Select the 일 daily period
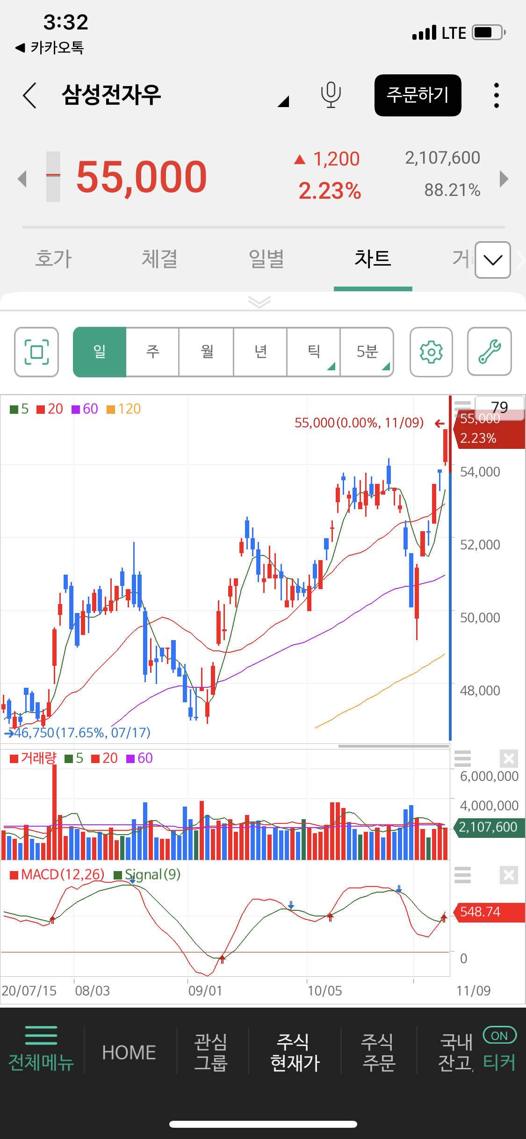 pyautogui.click(x=100, y=352)
